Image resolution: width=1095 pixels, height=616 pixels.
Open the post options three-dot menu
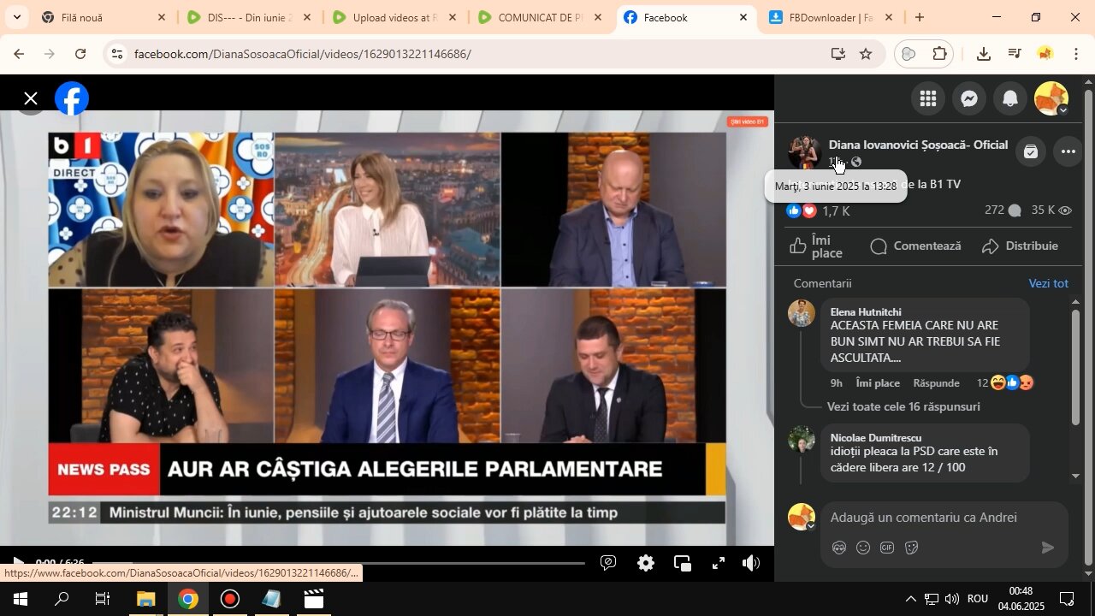tap(1068, 152)
